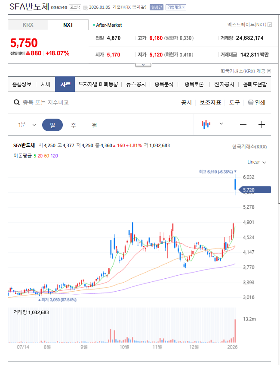Toggle the 5-day moving average
The image size is (280, 365).
[35, 156]
